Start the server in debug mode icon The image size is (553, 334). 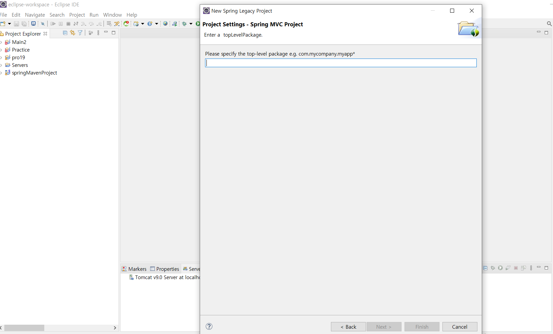tap(493, 268)
